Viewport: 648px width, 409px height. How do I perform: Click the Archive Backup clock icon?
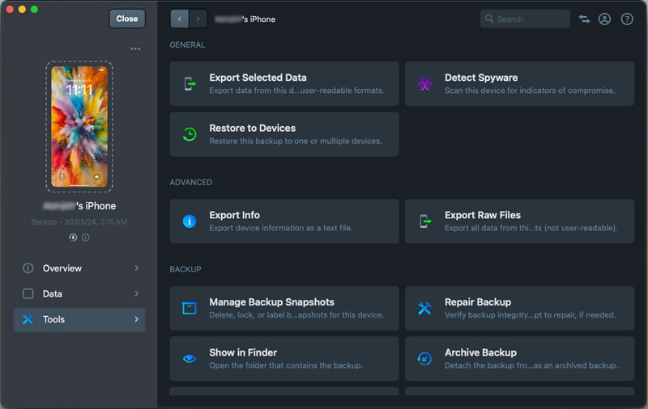pyautogui.click(x=424, y=359)
